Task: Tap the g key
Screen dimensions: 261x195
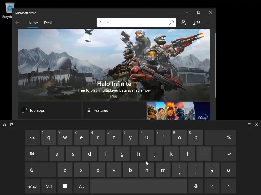Action: click(x=122, y=154)
